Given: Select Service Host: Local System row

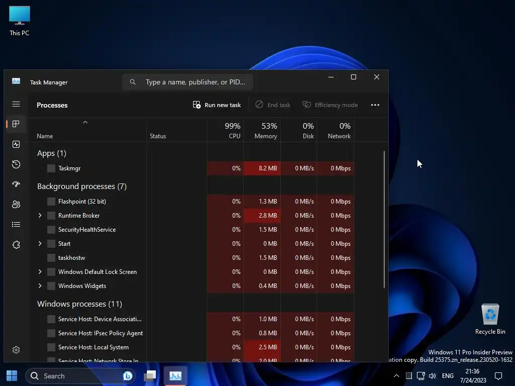Looking at the screenshot, I should coord(192,347).
